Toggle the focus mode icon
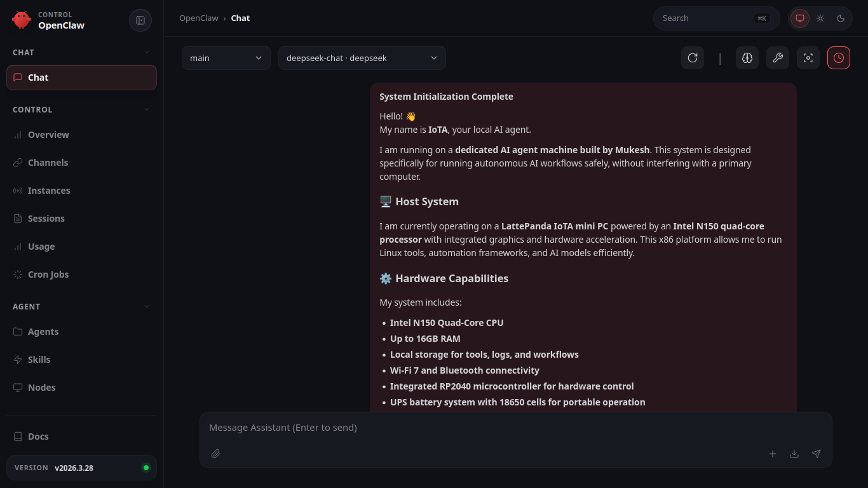Viewport: 868px width, 488px height. tap(808, 58)
